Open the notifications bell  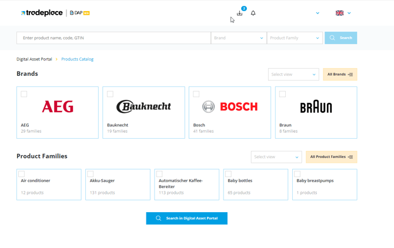coord(253,13)
